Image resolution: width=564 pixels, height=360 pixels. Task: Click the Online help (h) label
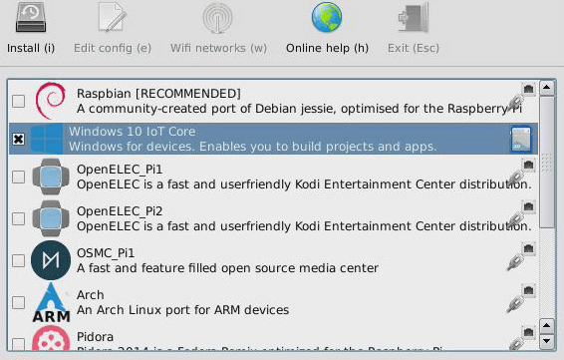click(327, 48)
